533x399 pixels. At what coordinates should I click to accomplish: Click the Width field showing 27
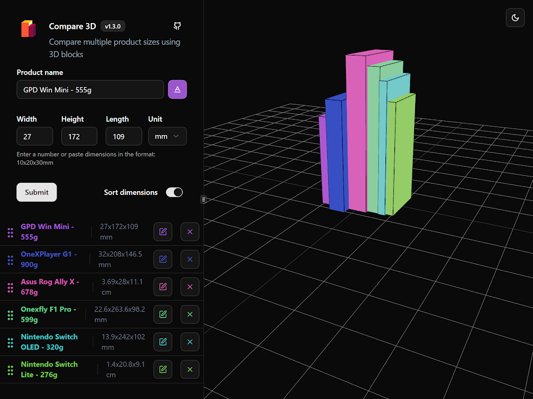(x=35, y=136)
